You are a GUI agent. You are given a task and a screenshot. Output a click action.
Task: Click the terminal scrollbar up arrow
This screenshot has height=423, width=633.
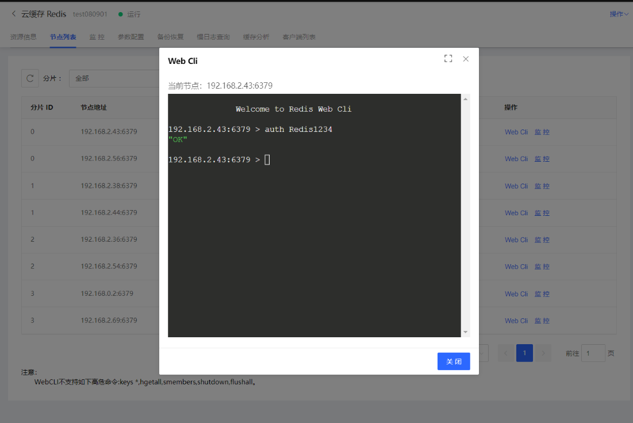(466, 99)
